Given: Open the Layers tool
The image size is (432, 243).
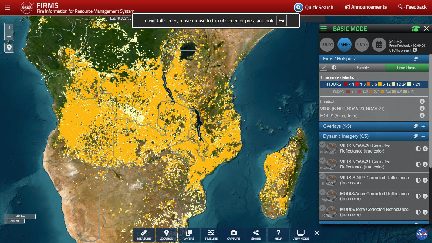Looking at the screenshot, I should pyautogui.click(x=189, y=235).
